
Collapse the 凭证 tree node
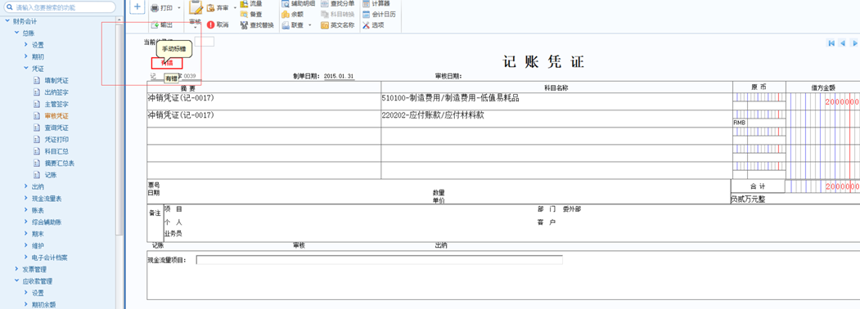26,69
